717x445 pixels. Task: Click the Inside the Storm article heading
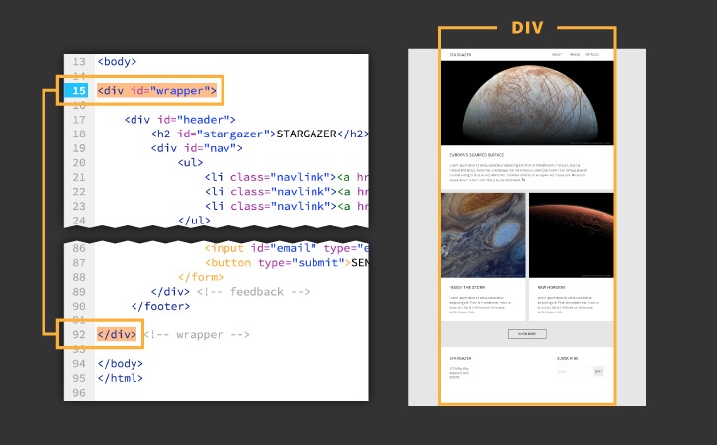[467, 287]
